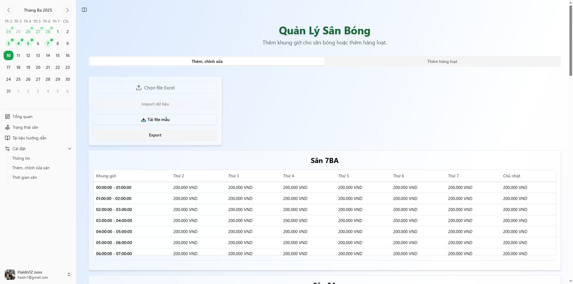Toggle the sidebar panel icon
Screen dimensions: 573x284
pyautogui.click(x=84, y=10)
